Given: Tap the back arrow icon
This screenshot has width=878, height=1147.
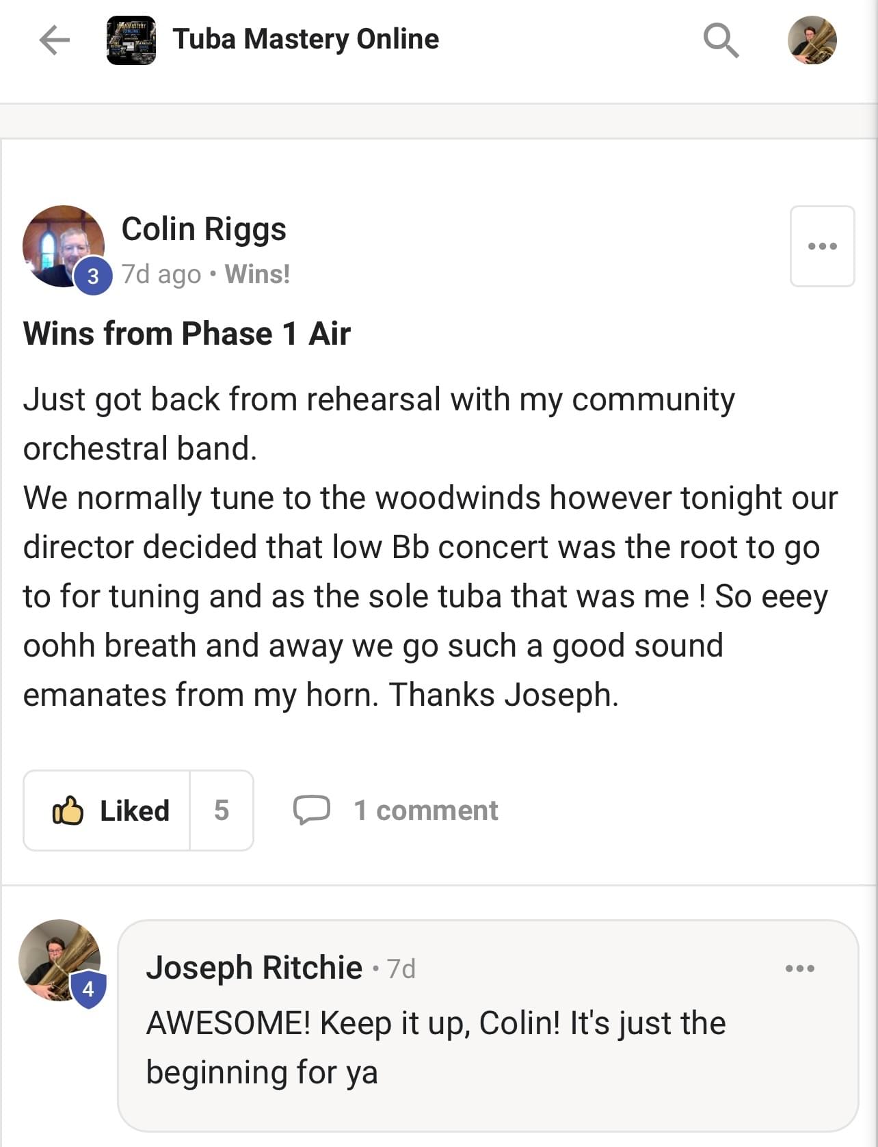Looking at the screenshot, I should point(55,40).
